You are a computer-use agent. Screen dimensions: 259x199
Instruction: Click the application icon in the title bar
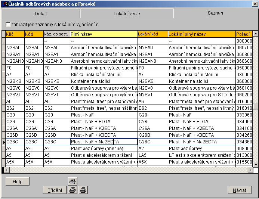(4, 4)
